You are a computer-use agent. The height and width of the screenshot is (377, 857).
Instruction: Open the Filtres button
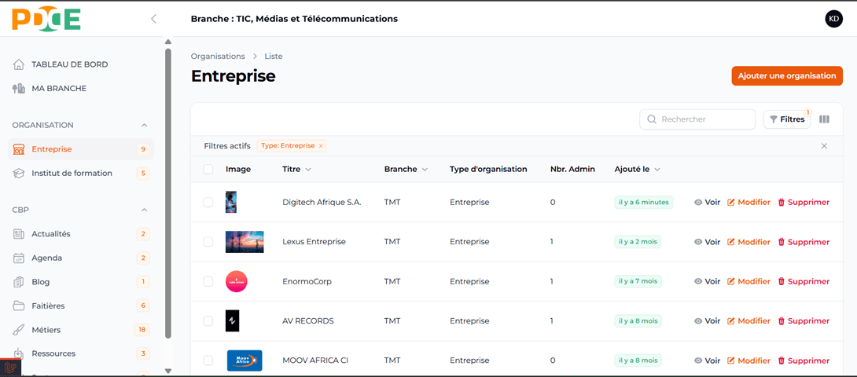pyautogui.click(x=786, y=119)
